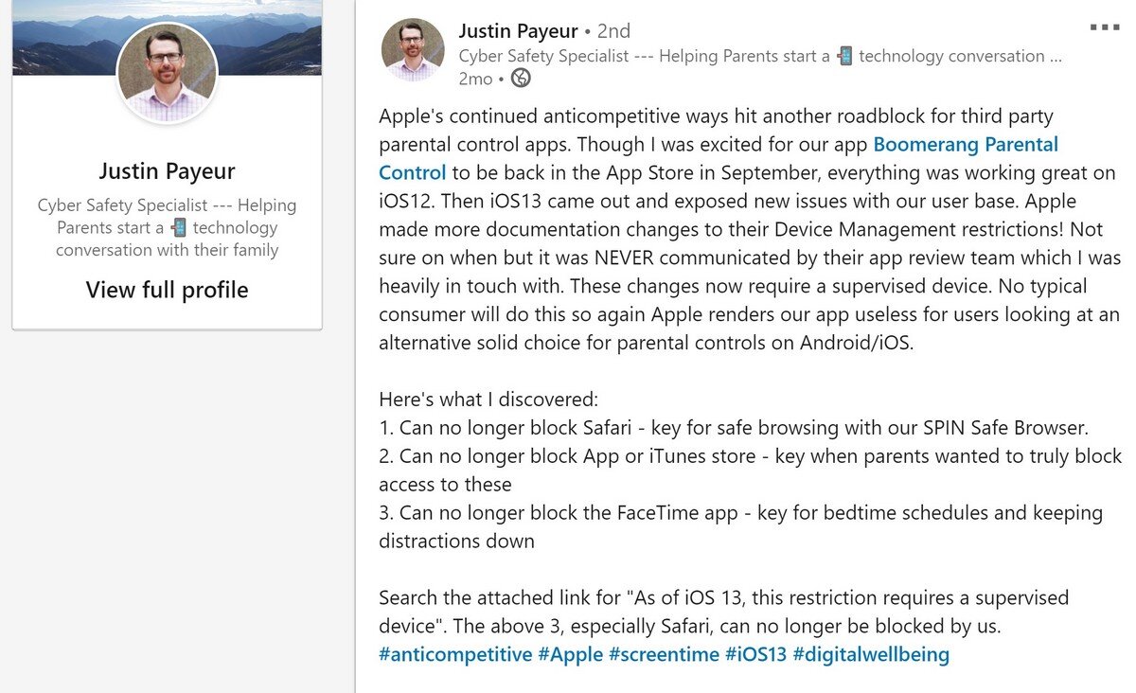Image resolution: width=1136 pixels, height=693 pixels.
Task: Open the #digitalwellbeing hashtag
Action: click(871, 655)
